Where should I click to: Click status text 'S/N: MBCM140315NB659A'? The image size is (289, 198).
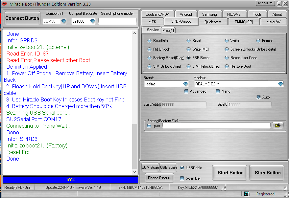(140, 187)
